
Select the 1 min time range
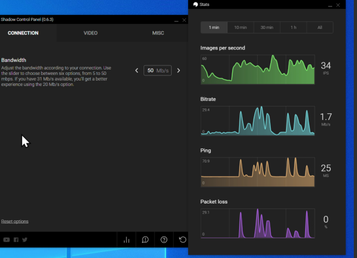tap(214, 28)
